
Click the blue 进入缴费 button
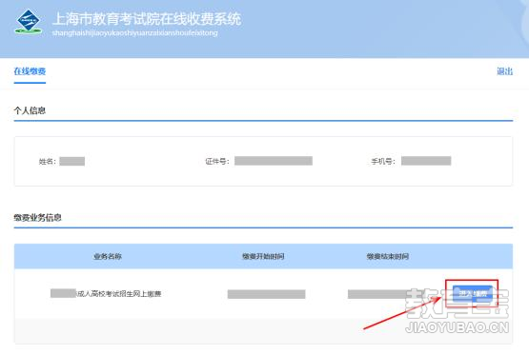click(473, 293)
